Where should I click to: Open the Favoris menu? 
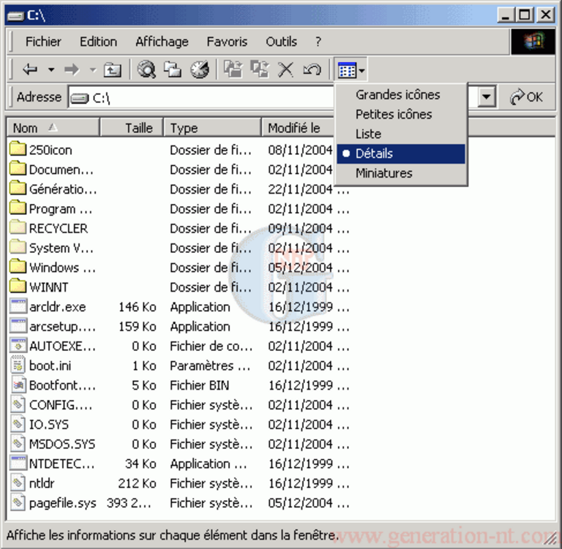pyautogui.click(x=227, y=42)
